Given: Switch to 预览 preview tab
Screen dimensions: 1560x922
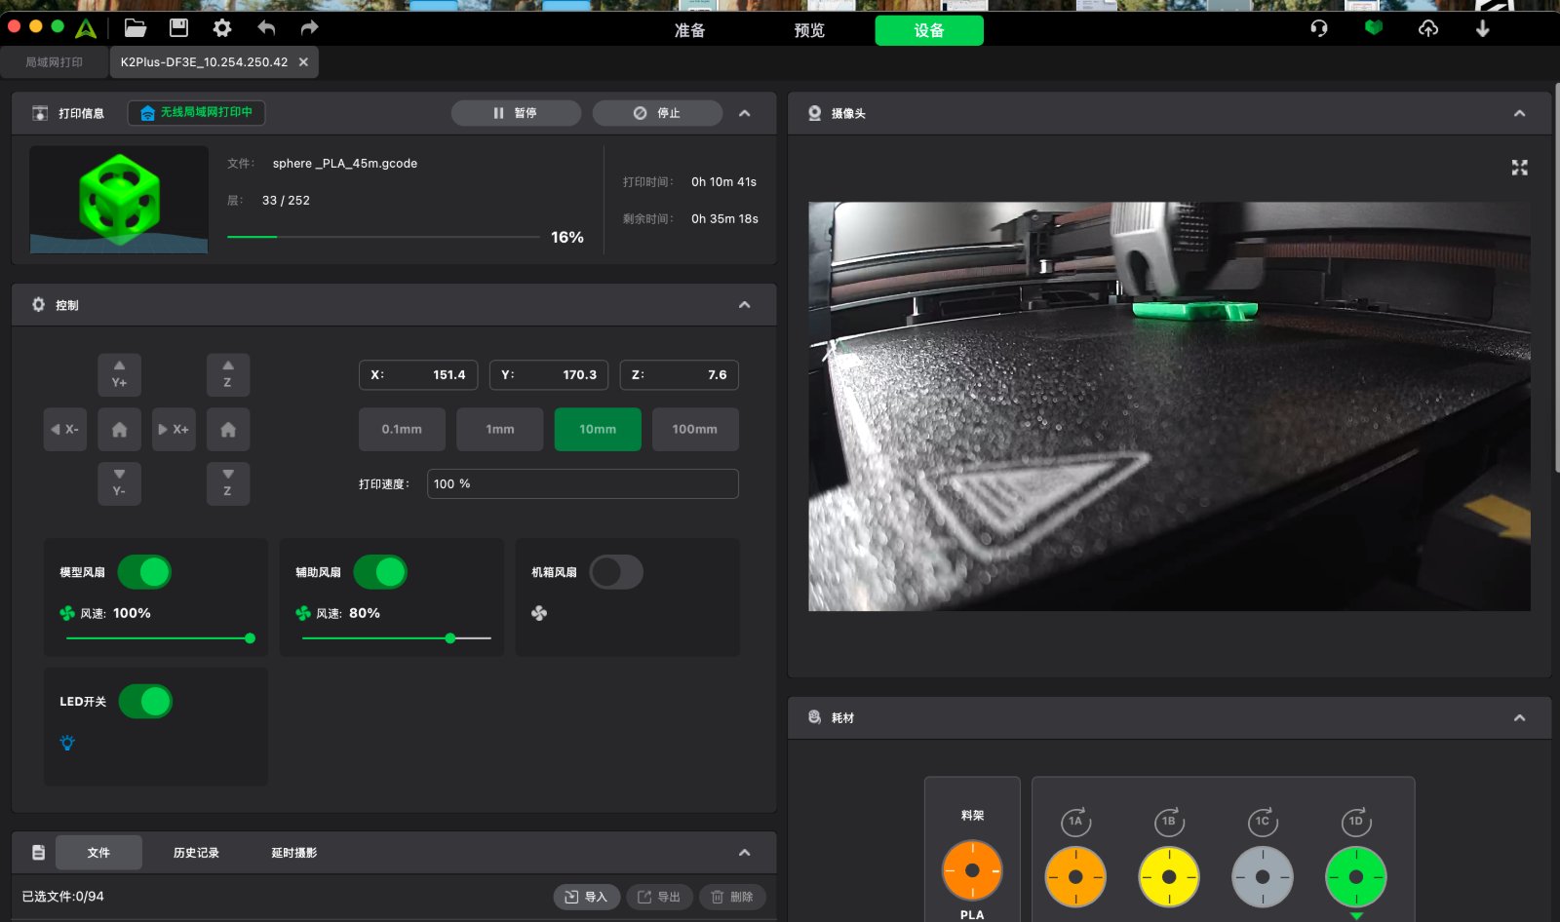Looking at the screenshot, I should click(809, 30).
